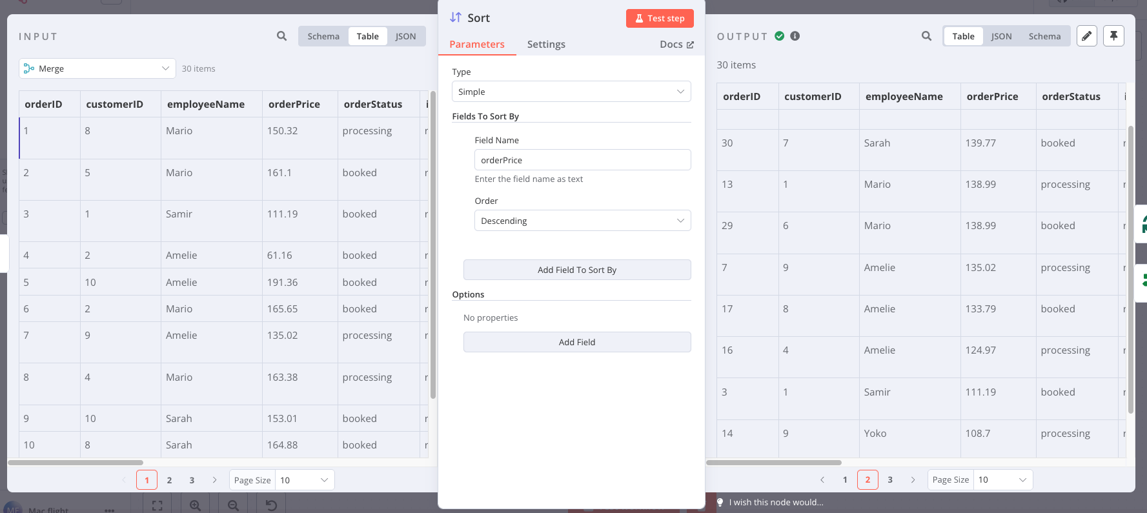The image size is (1147, 513).
Task: Click Add Field under Options
Action: click(x=577, y=342)
